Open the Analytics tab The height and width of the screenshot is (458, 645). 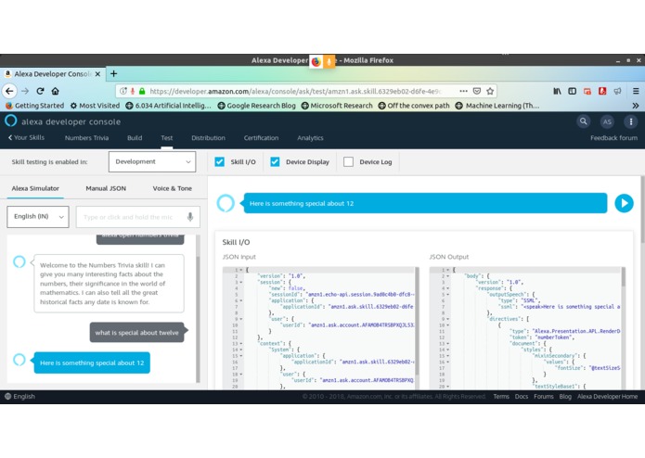[x=310, y=138]
